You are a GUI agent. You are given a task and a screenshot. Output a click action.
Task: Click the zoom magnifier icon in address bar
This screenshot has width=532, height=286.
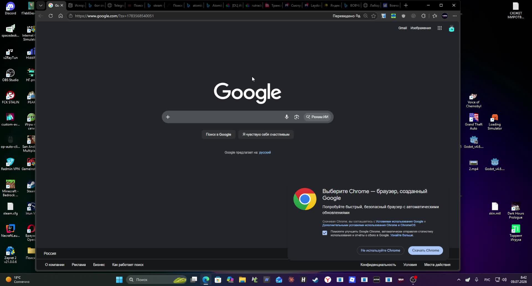tap(366, 16)
